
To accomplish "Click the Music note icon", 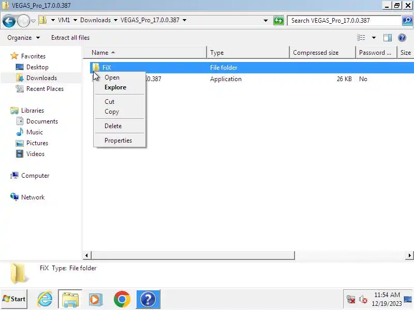I will [x=20, y=132].
